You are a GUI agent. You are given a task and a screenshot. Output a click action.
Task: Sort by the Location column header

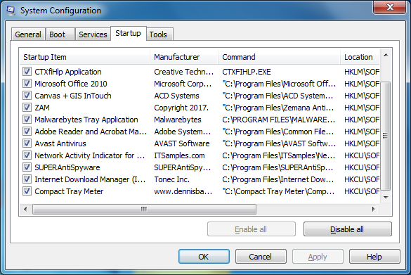(x=360, y=57)
